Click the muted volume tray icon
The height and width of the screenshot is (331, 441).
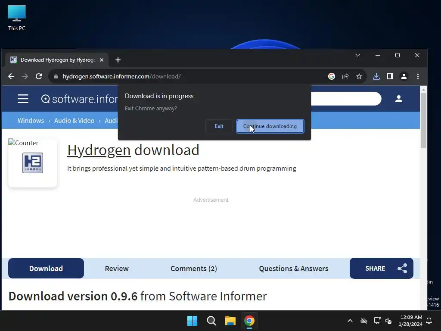click(388, 321)
